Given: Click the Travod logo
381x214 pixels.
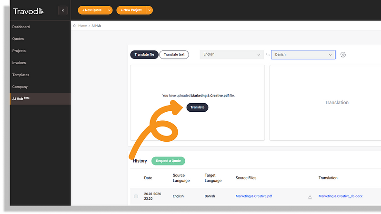Looking at the screenshot, I should click(x=28, y=11).
